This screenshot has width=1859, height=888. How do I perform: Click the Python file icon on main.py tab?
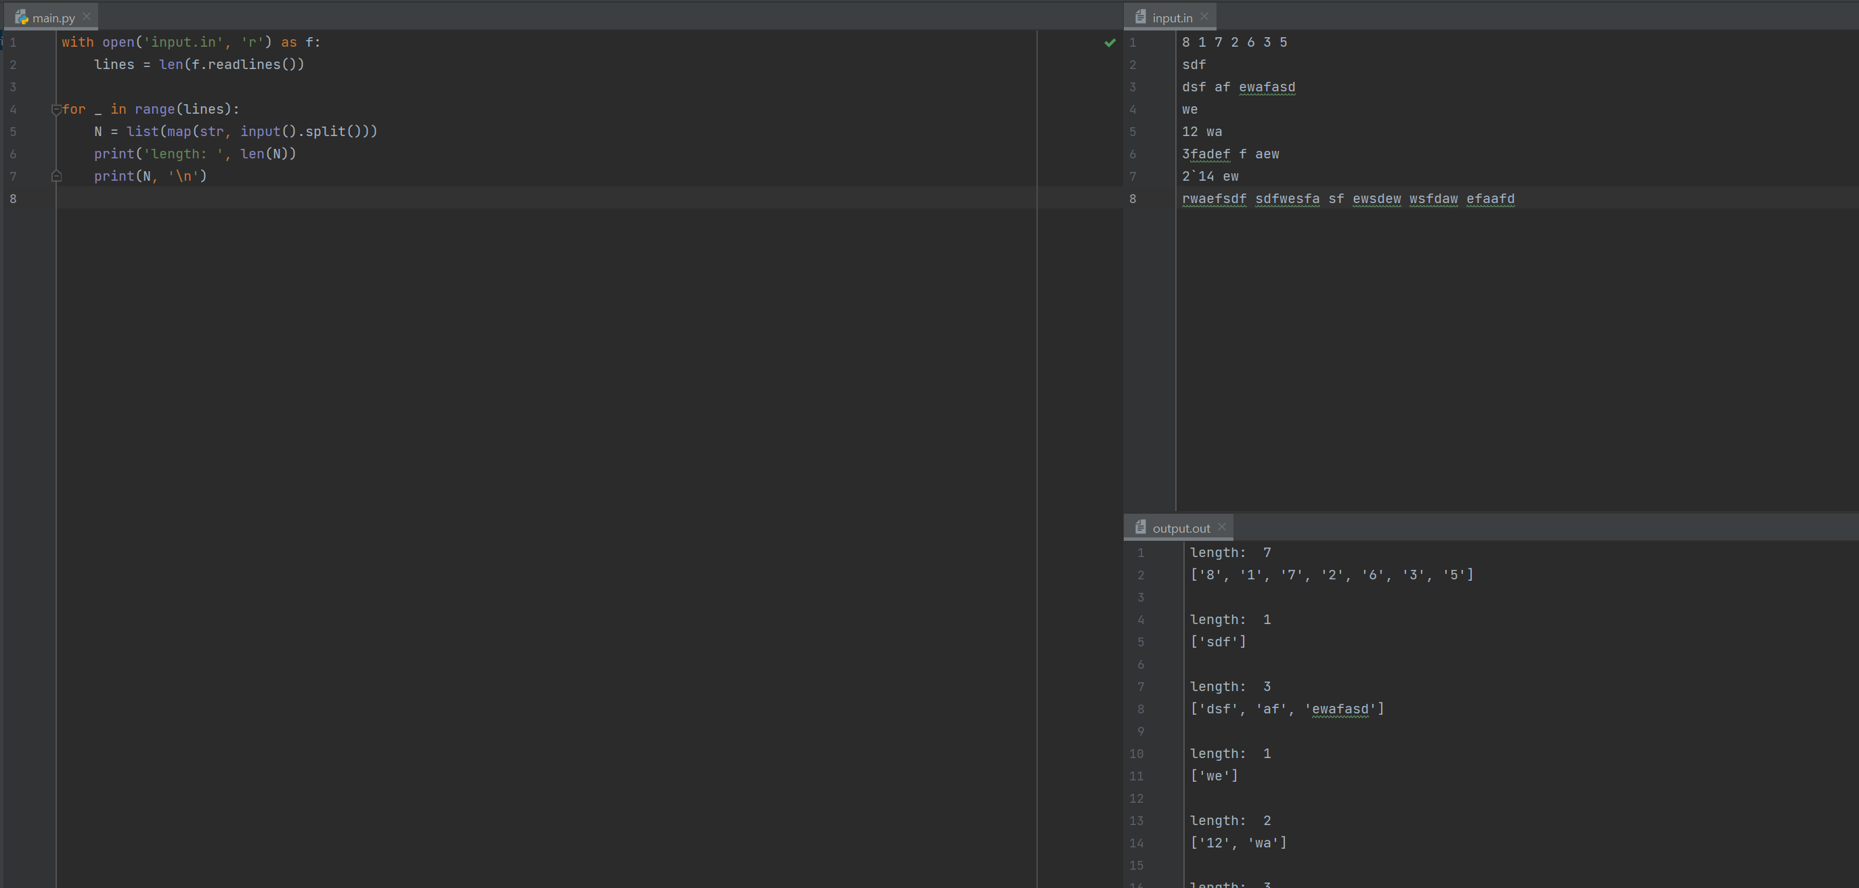click(21, 18)
